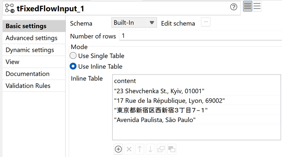This screenshot has width=282, height=157.
Task: Select the "東京都新宿区西新宿" address row
Action: [x=197, y=110]
